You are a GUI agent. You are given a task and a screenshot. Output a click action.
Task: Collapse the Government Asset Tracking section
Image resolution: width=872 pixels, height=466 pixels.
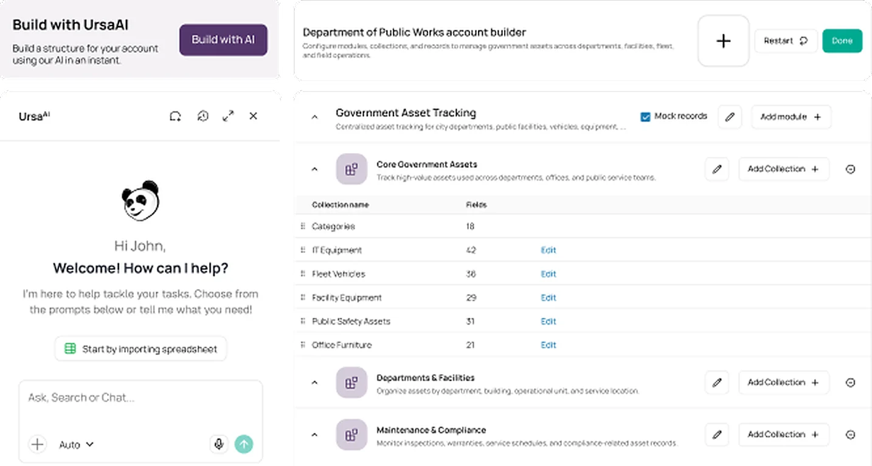click(314, 117)
